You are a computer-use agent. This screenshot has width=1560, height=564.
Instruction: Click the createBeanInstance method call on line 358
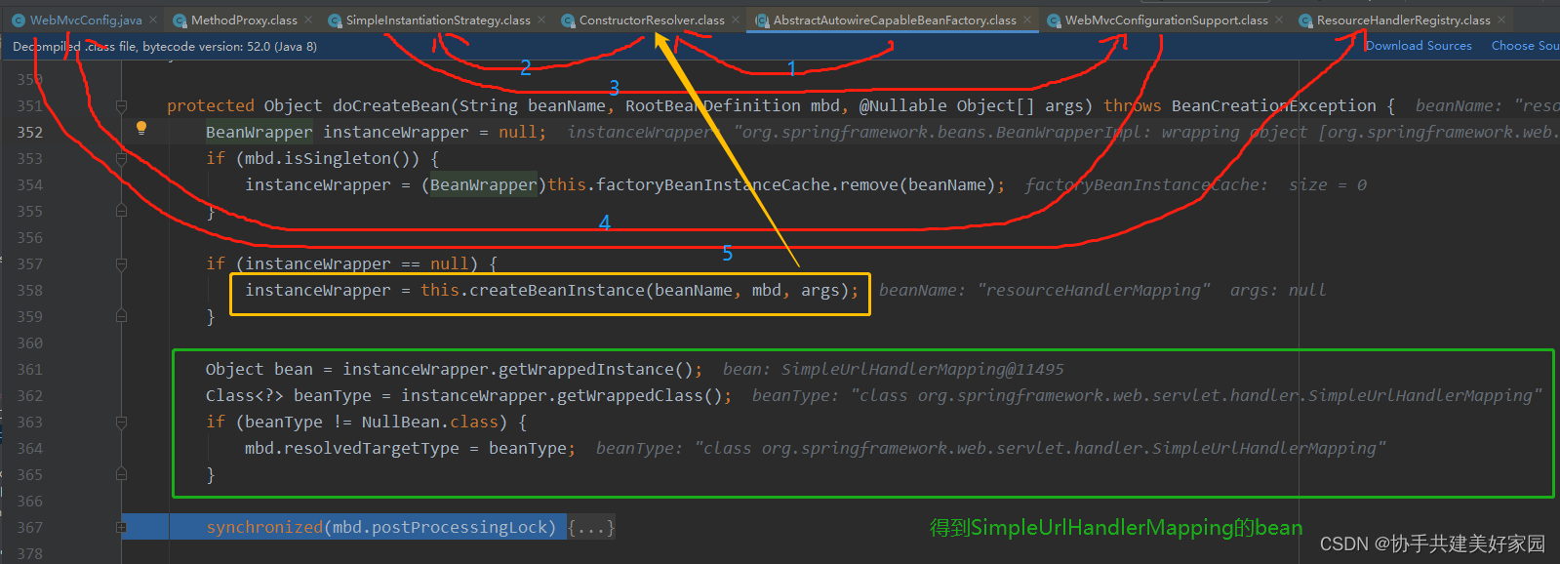point(557,290)
